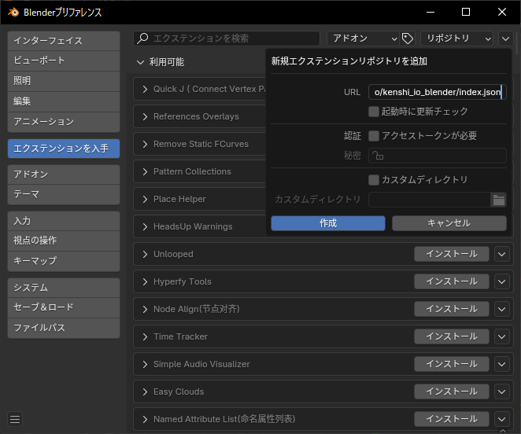Click the URL input field
521x434 pixels.
438,92
